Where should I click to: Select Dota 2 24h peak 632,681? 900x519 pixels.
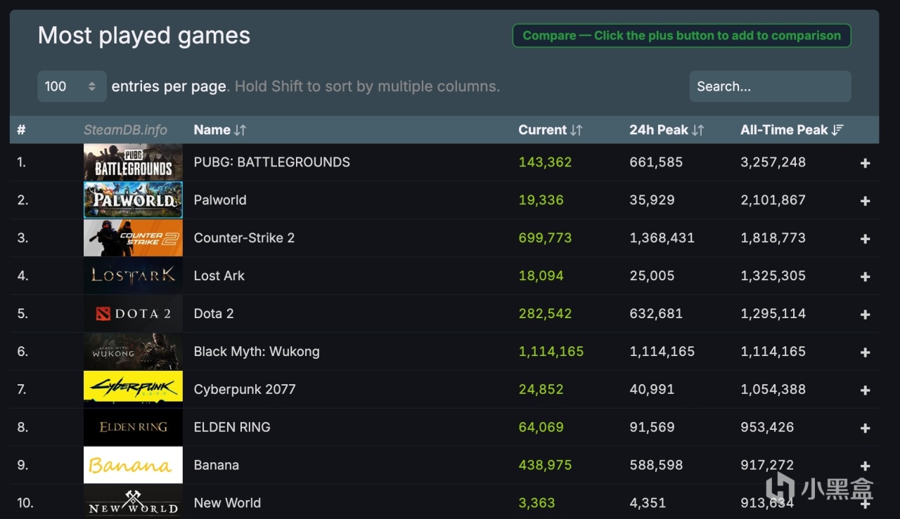click(656, 314)
